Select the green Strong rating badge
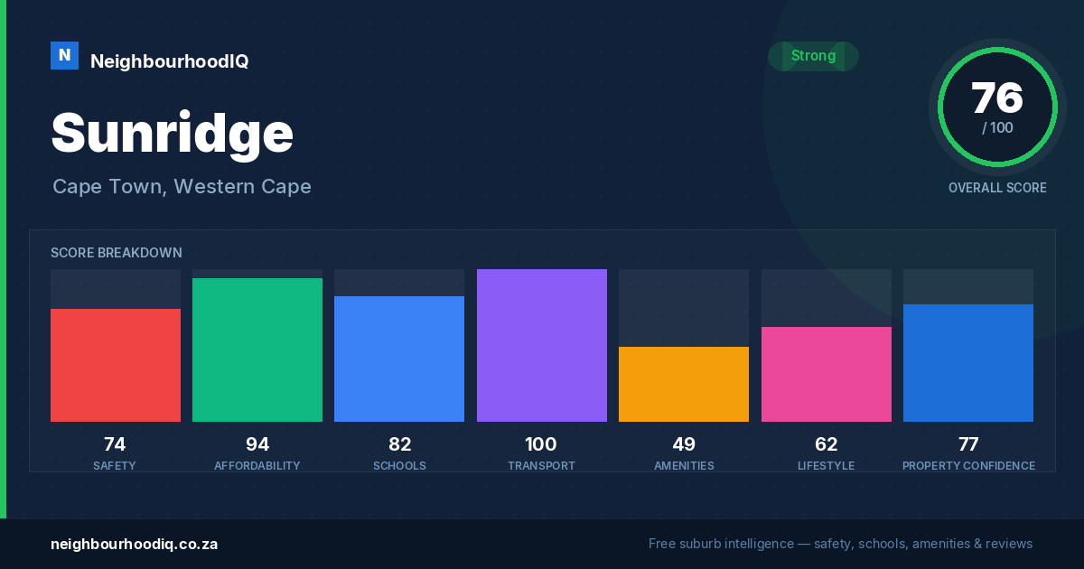1084x569 pixels. 813,56
